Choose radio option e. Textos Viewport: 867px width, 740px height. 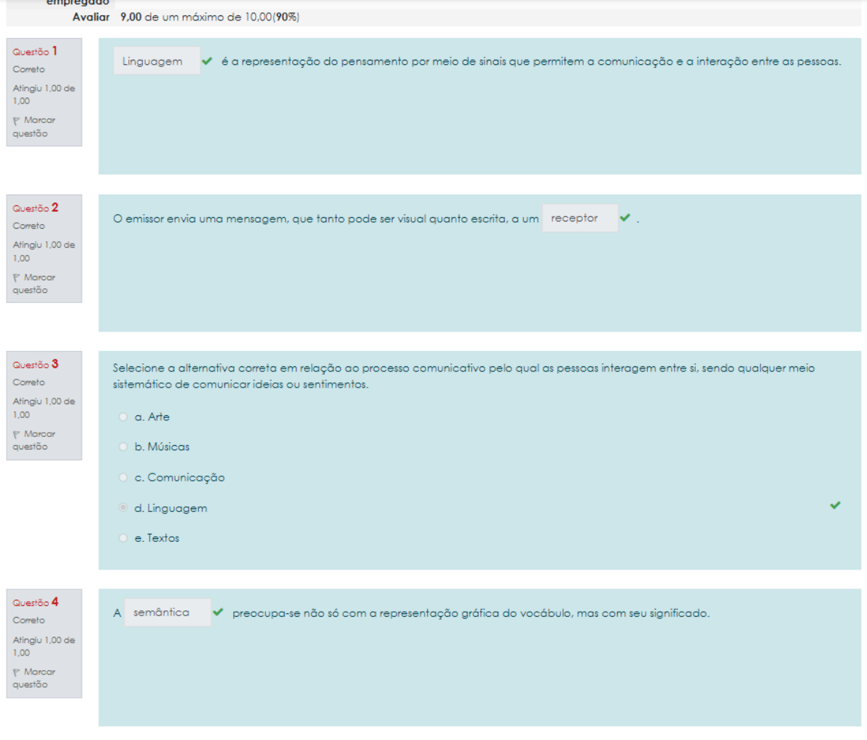coord(123,538)
